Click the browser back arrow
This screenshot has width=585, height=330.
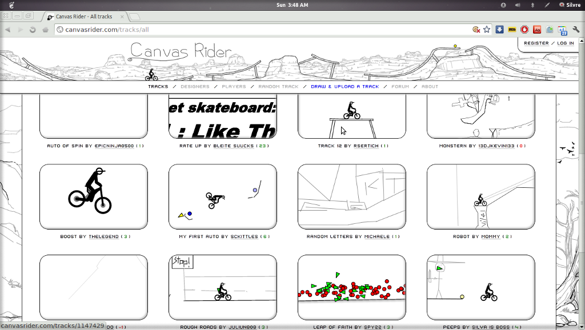click(8, 30)
